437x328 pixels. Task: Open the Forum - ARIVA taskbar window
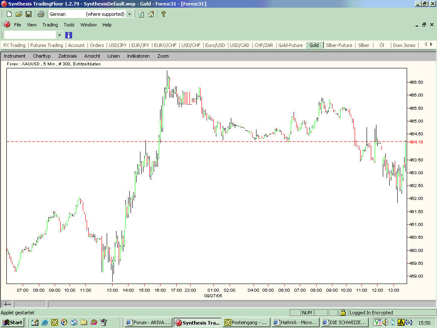click(149, 322)
